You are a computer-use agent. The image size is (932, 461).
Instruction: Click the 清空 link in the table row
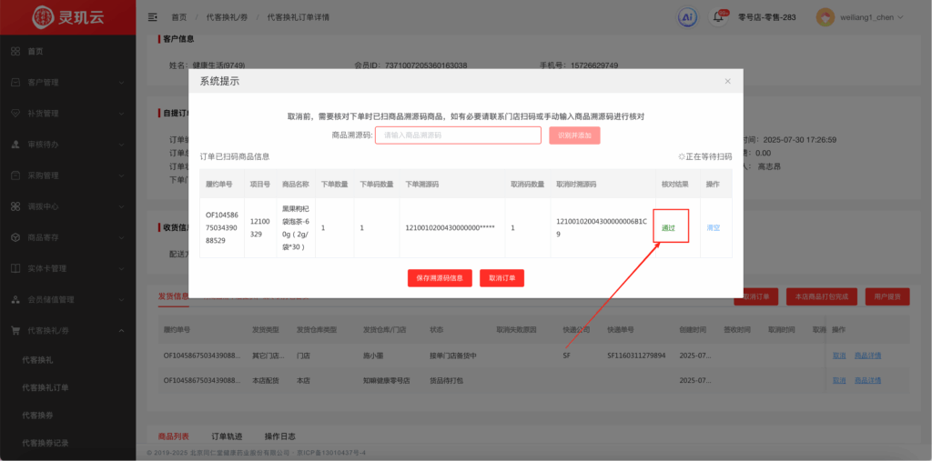pos(713,227)
